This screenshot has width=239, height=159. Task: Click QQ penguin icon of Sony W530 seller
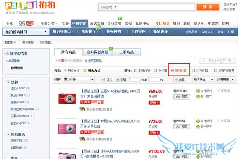82,139
